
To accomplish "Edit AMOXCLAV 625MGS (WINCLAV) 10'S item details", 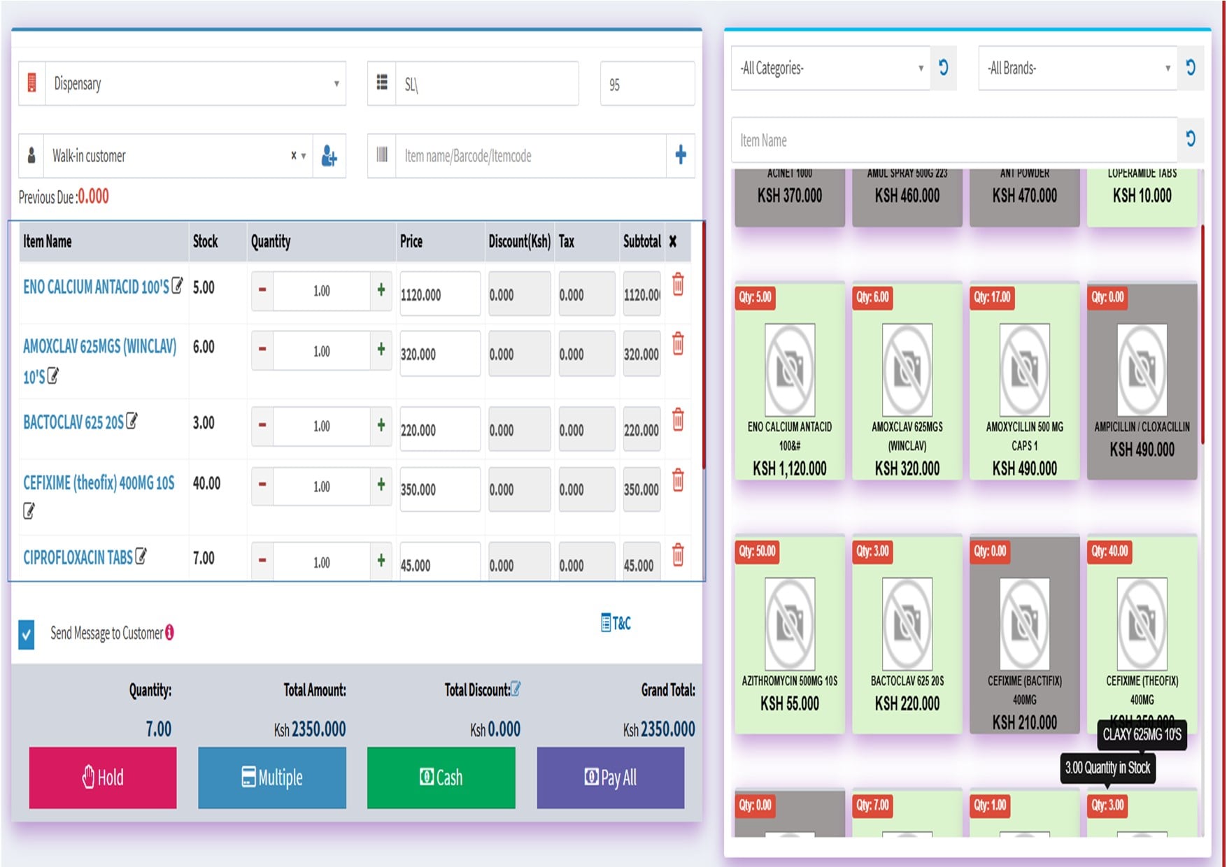I will point(52,375).
